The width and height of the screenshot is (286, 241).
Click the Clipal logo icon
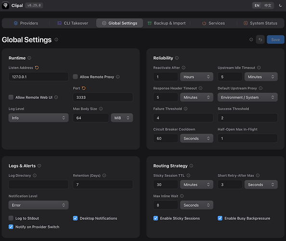click(5, 5)
